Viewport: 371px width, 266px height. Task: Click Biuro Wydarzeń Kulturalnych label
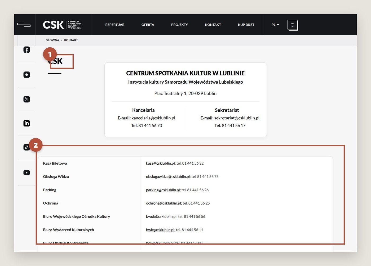pyautogui.click(x=68, y=230)
